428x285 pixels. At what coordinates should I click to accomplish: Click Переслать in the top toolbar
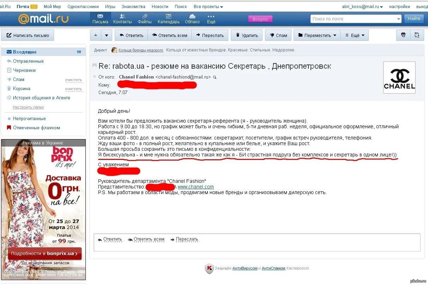click(x=210, y=35)
